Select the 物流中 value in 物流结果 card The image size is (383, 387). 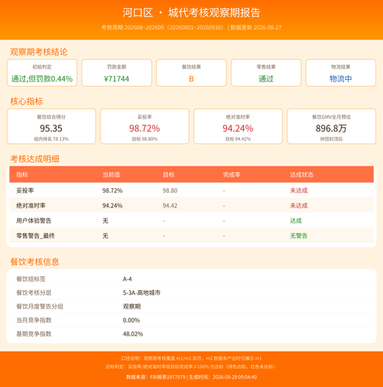341,79
